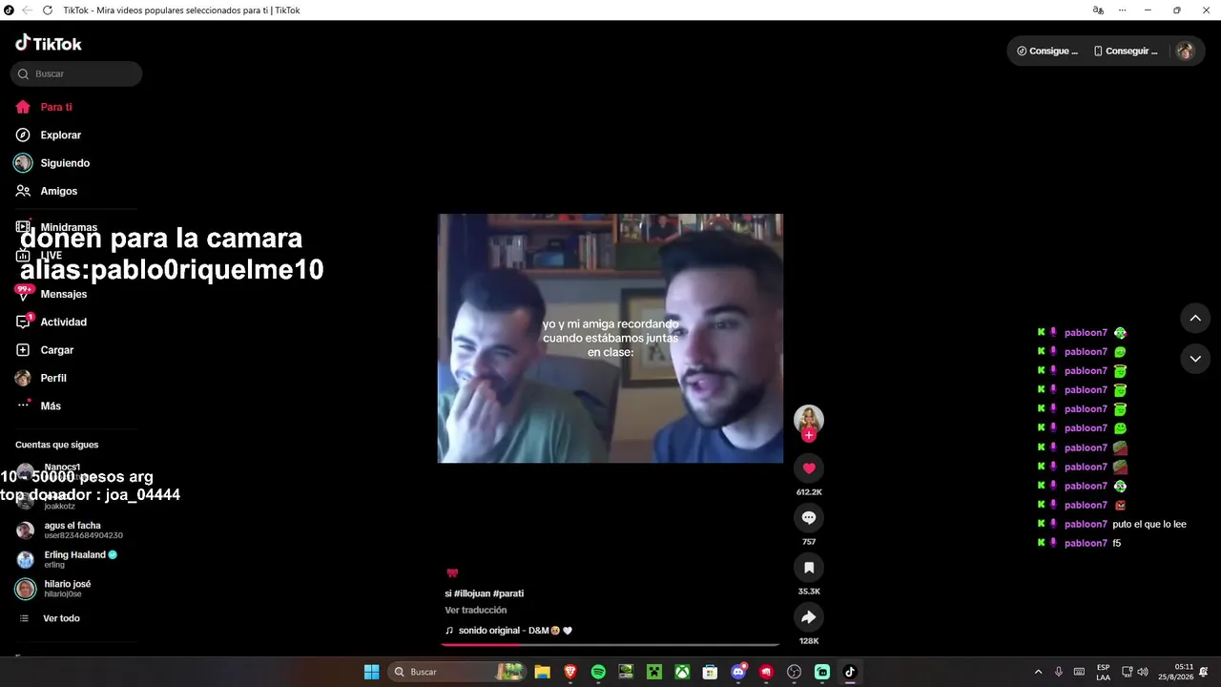Open comments via the speech bubble icon
The width and height of the screenshot is (1221, 687).
809,518
